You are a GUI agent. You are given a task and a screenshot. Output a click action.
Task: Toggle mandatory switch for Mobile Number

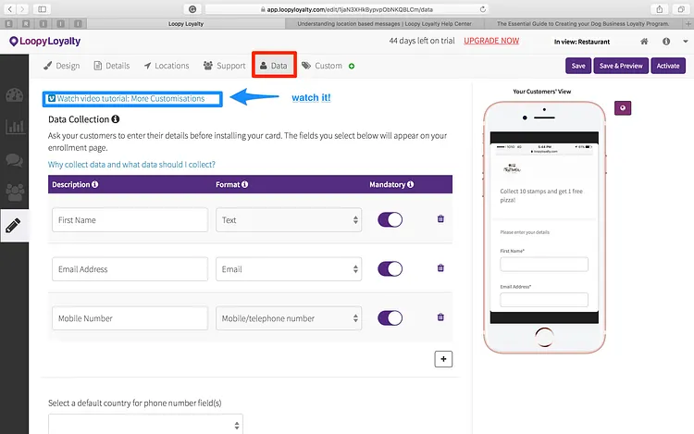[390, 317]
